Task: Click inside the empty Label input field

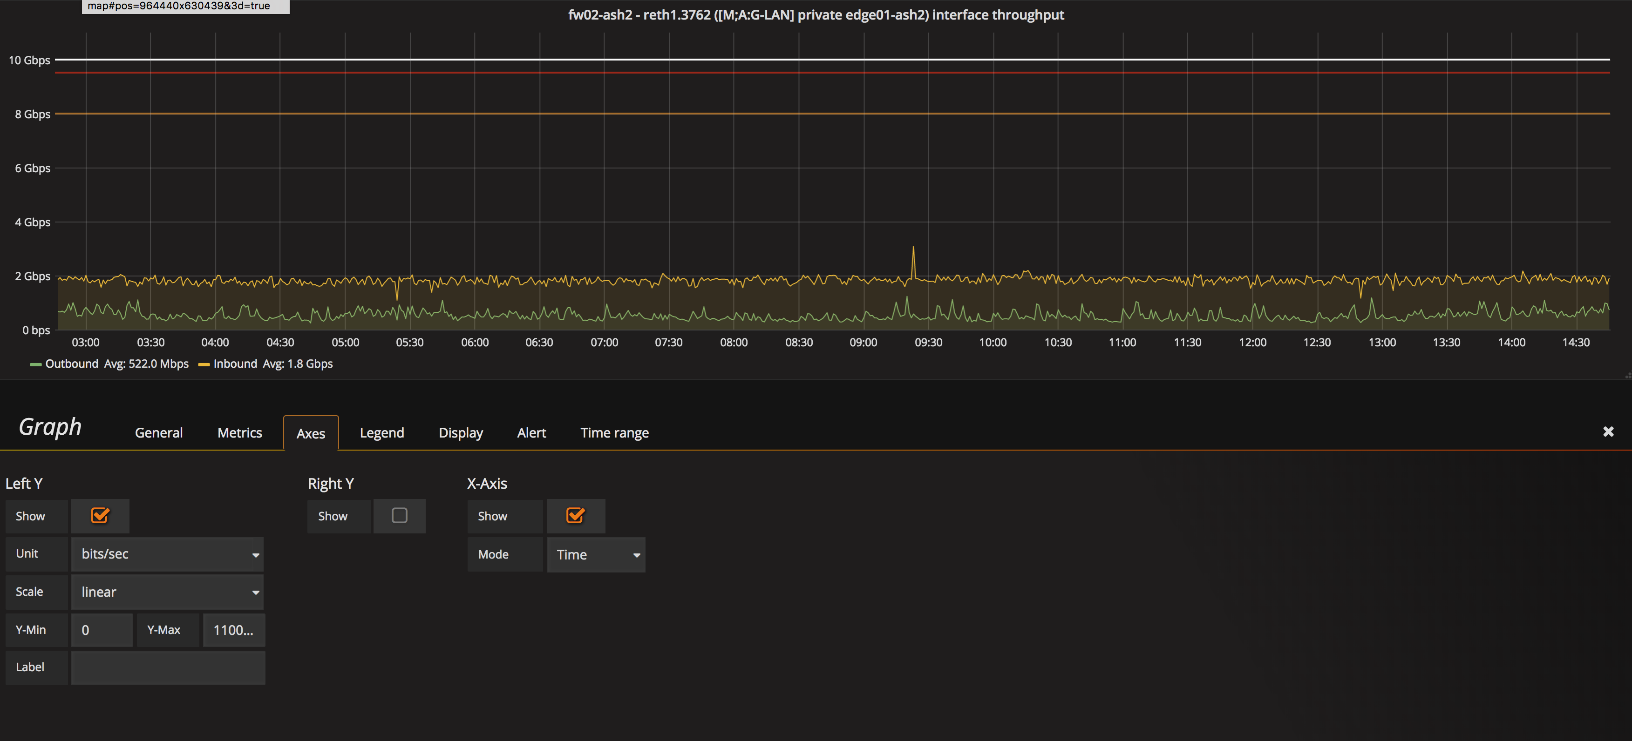Action: pos(167,667)
